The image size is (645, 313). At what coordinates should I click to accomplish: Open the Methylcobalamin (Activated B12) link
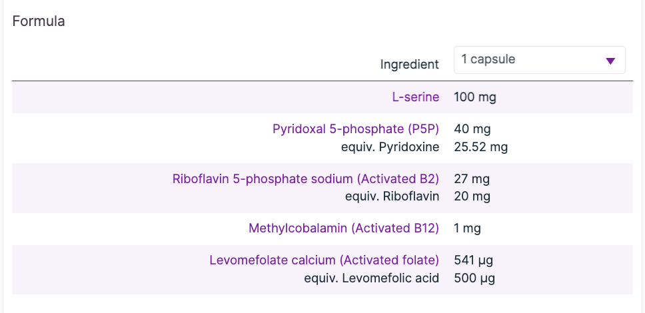pos(344,228)
